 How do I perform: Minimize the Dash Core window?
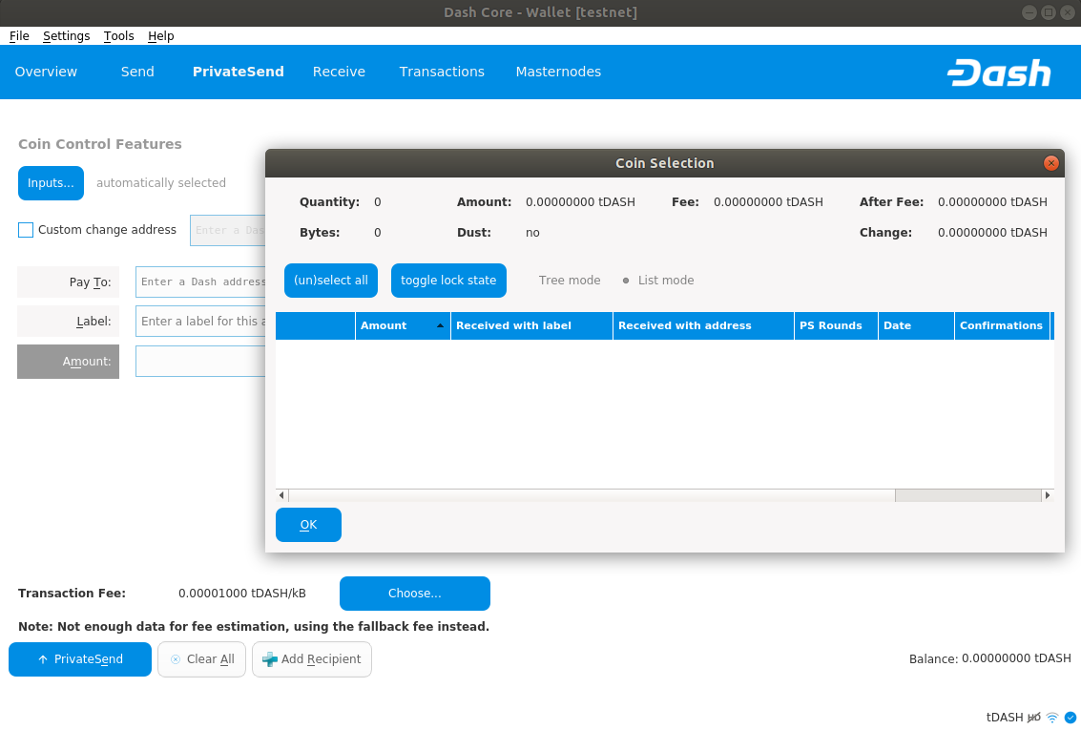tap(1029, 12)
